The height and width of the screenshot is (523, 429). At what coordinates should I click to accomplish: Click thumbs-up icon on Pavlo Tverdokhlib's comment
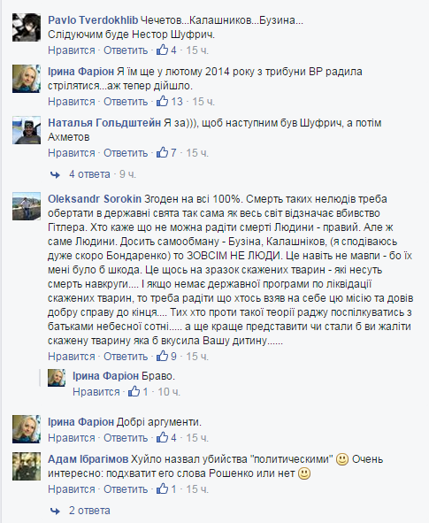click(163, 50)
